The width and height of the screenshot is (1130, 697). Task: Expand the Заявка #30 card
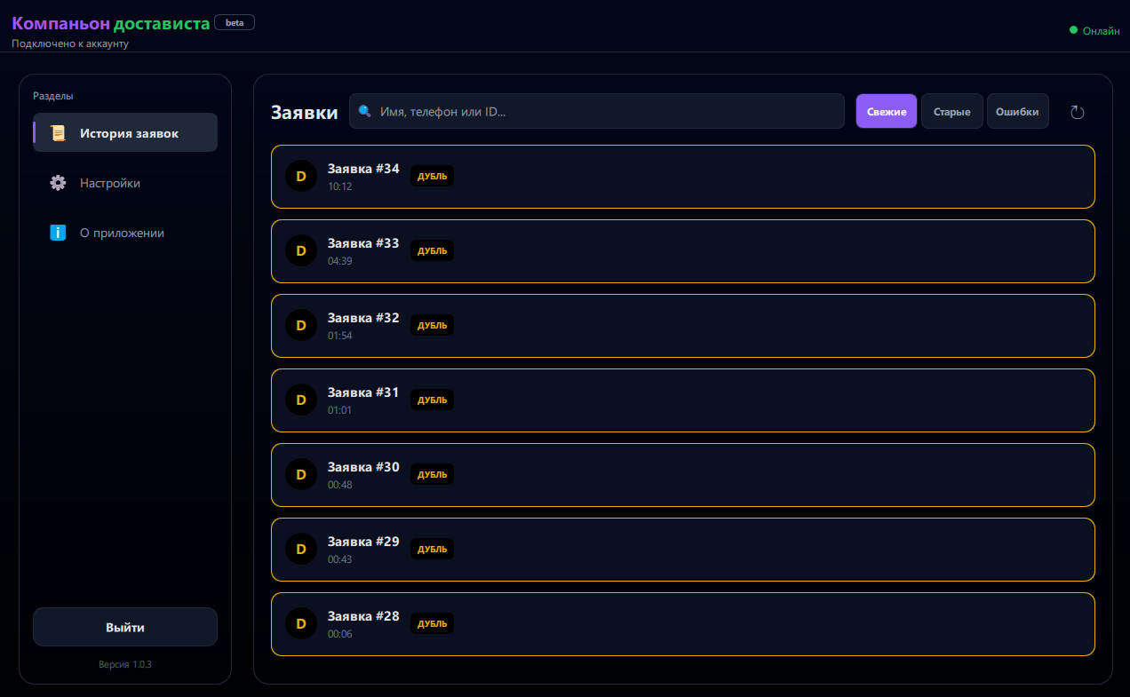(x=682, y=475)
